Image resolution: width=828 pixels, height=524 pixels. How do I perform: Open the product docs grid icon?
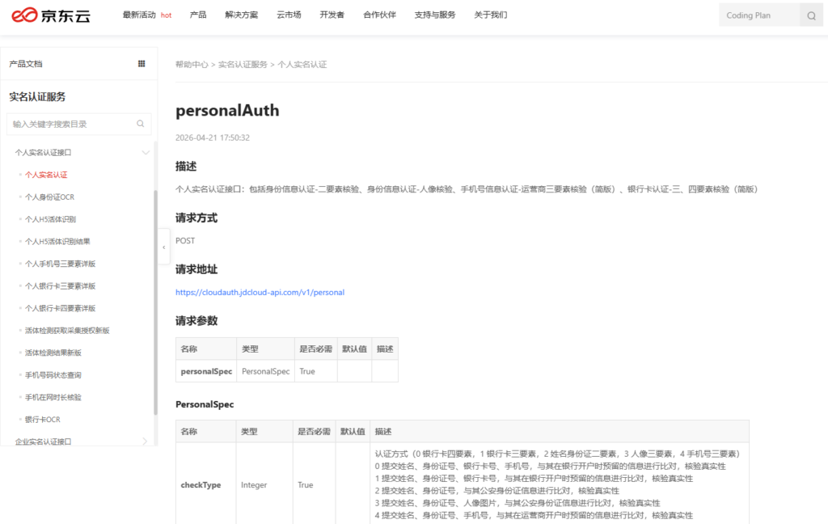pyautogui.click(x=142, y=63)
